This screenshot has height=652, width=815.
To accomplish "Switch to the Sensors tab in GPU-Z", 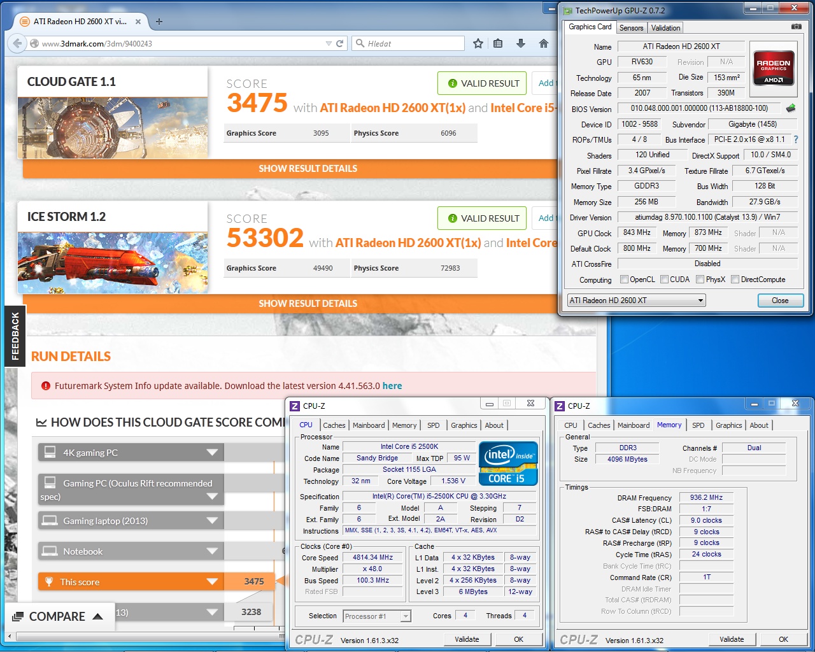I will (631, 27).
